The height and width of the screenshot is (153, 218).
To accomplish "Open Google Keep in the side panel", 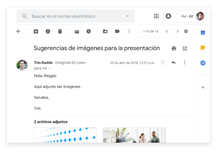I will [203, 48].
